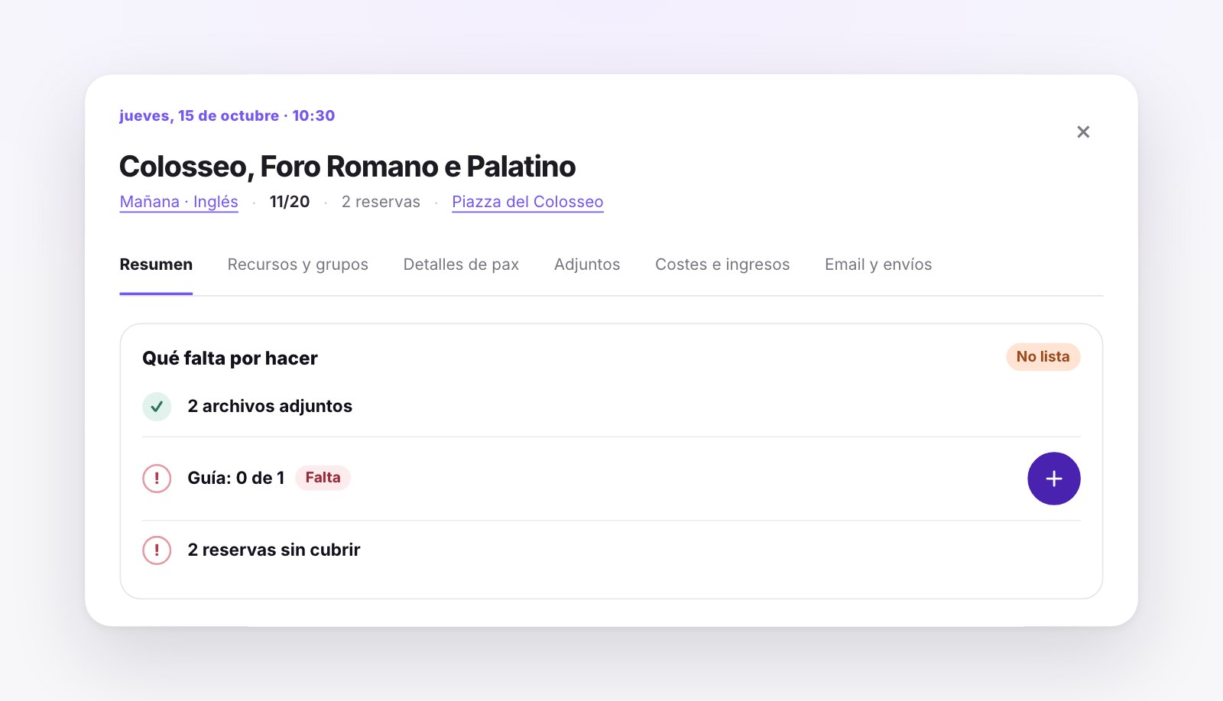The image size is (1223, 701).
Task: Open the Piazza del Colosseo link
Action: tap(527, 202)
